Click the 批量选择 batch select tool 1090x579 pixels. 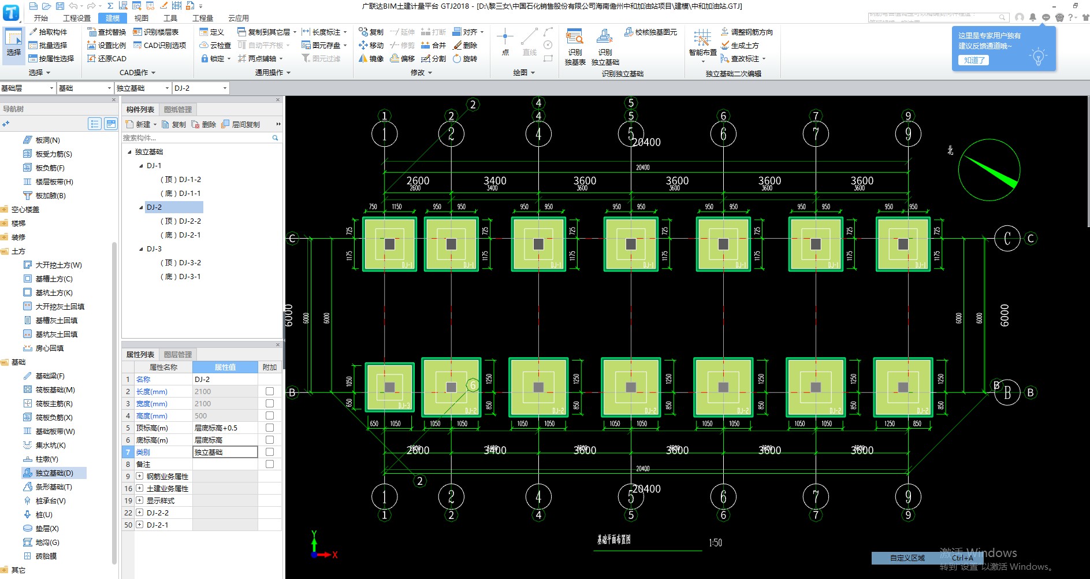coord(48,45)
